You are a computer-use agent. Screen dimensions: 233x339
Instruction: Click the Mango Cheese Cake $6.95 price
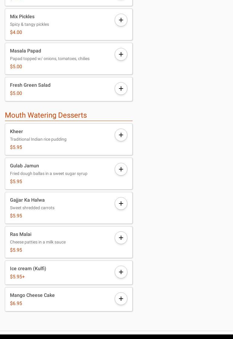point(16,304)
